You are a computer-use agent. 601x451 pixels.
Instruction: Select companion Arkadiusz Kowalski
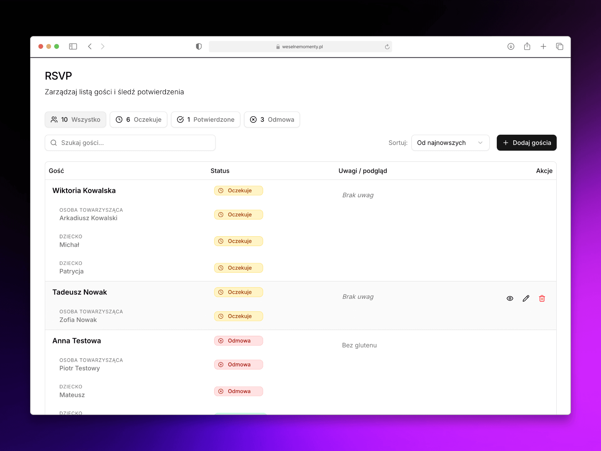89,218
